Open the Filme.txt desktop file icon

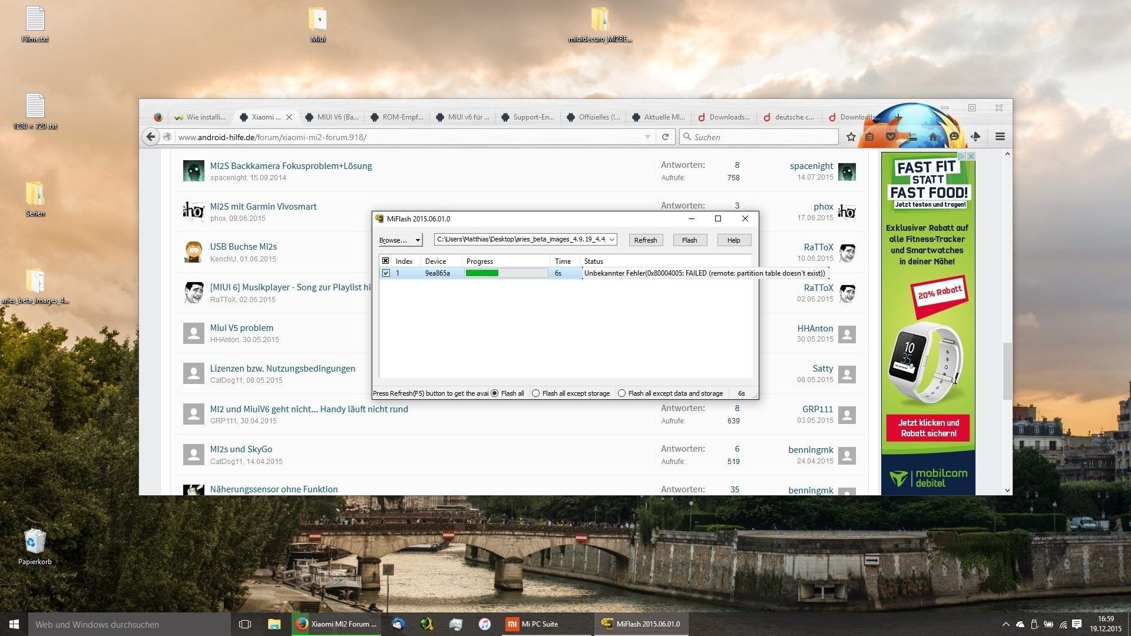[x=35, y=24]
